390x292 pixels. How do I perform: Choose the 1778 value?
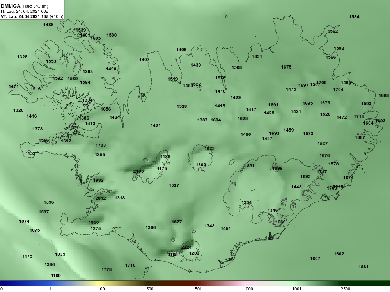tap(107, 269)
